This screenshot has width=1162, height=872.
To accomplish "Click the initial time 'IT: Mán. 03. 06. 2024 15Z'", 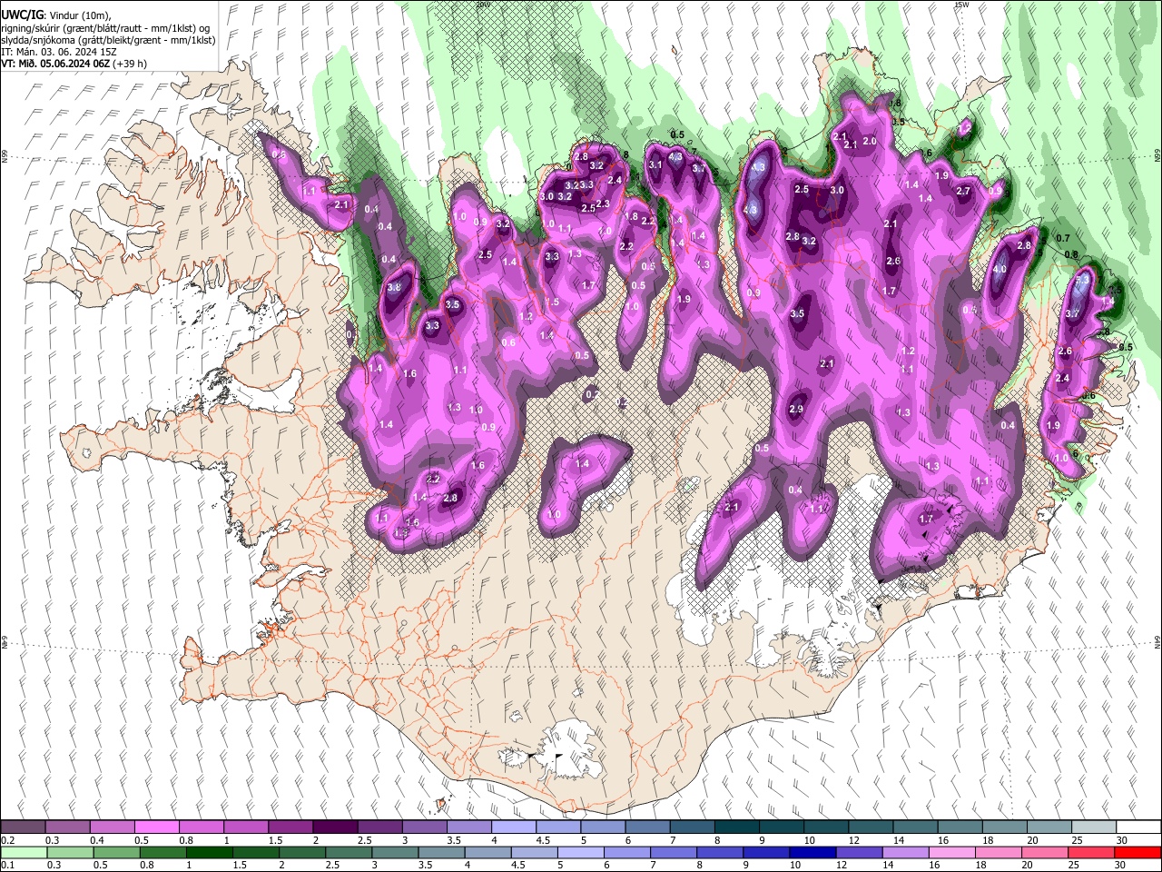I will [59, 52].
